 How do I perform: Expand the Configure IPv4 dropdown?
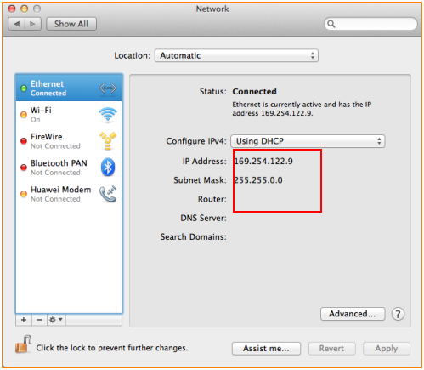(308, 141)
